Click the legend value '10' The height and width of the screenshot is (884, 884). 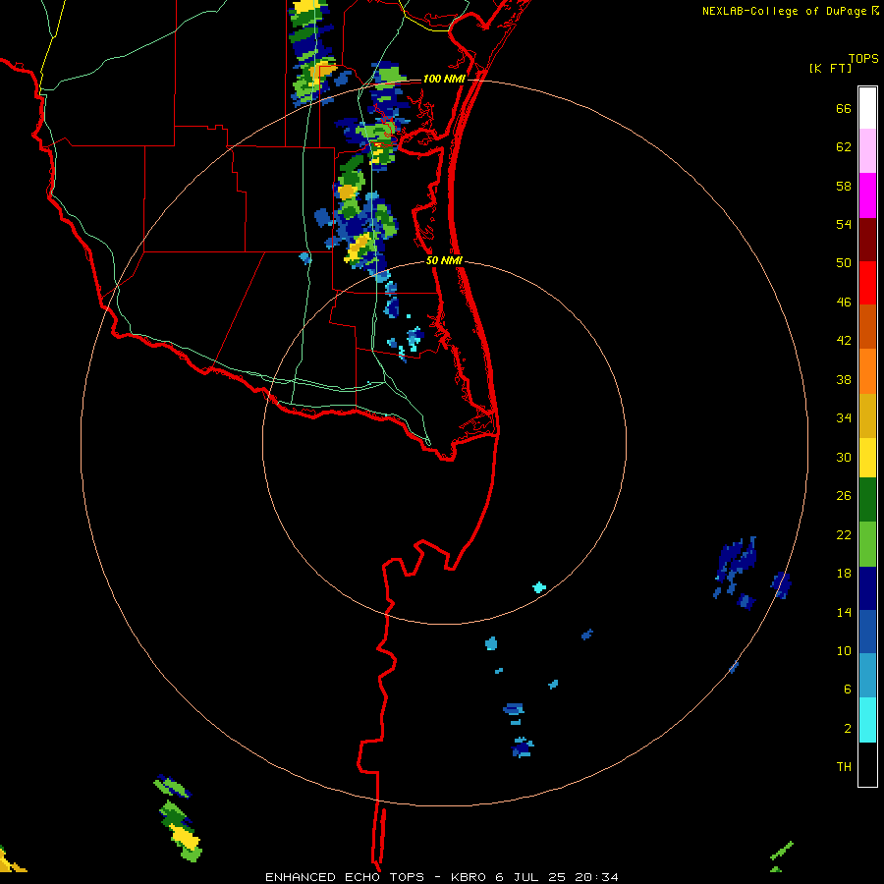[x=844, y=651]
